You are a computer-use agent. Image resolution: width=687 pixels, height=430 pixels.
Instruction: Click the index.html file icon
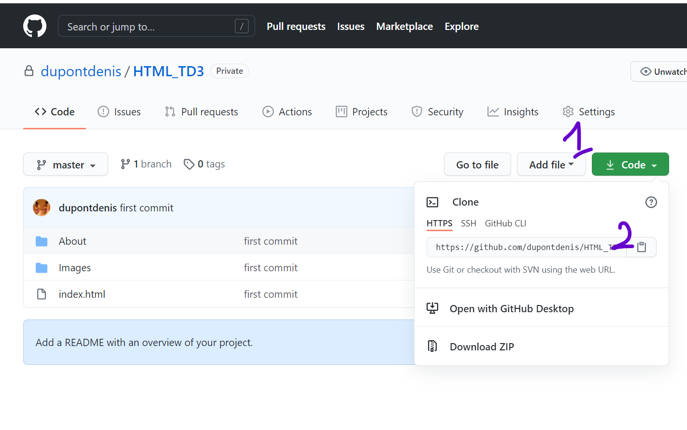[42, 294]
